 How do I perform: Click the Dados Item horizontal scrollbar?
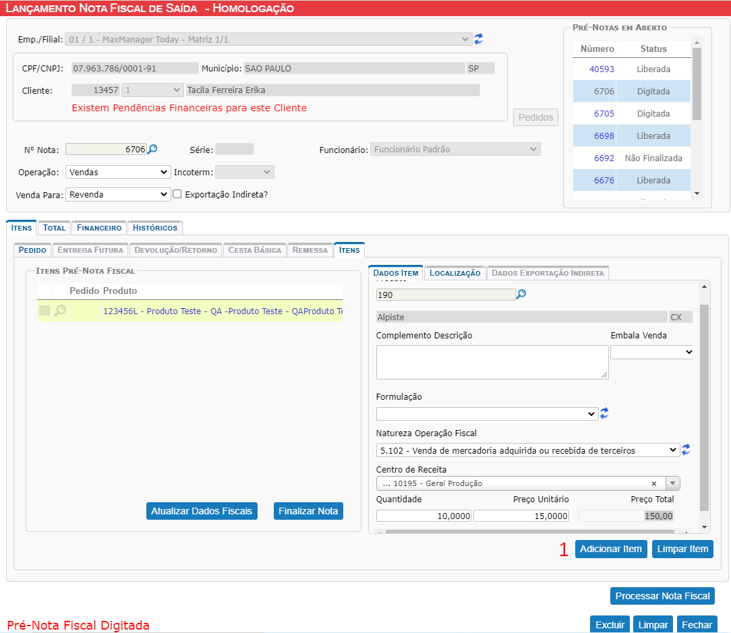tap(529, 531)
